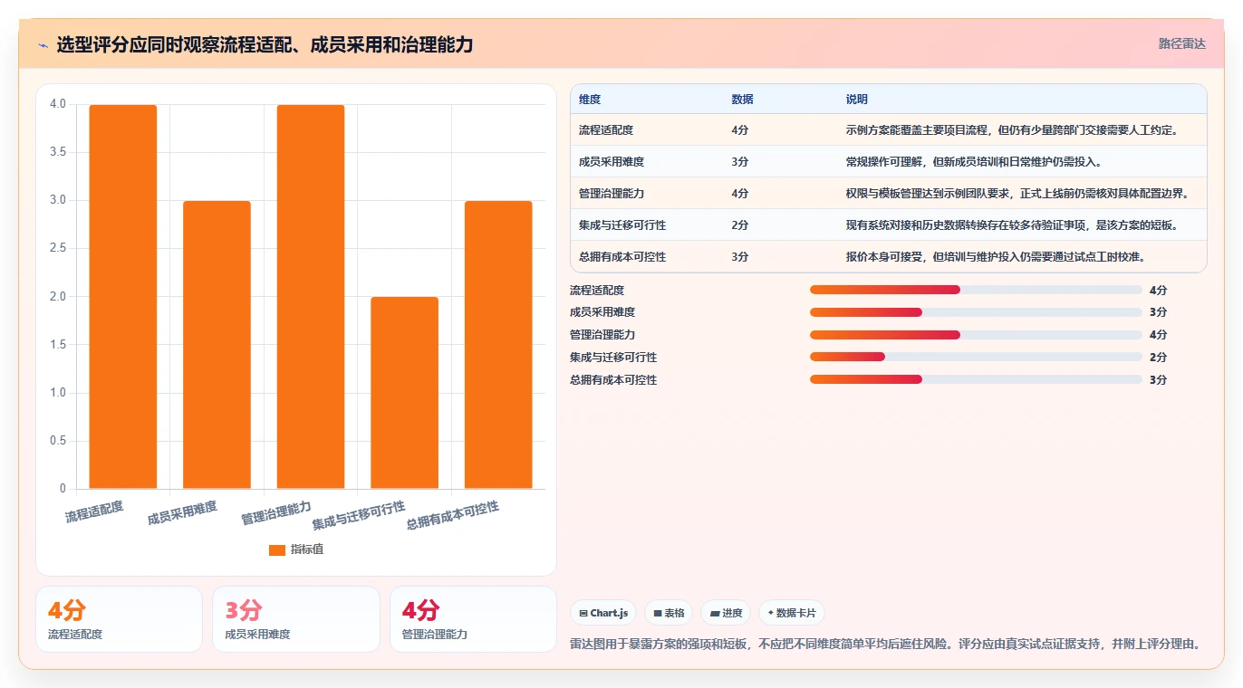This screenshot has width=1243, height=688.
Task: Click description starting 报价本身可接受
Action: [x=996, y=257]
